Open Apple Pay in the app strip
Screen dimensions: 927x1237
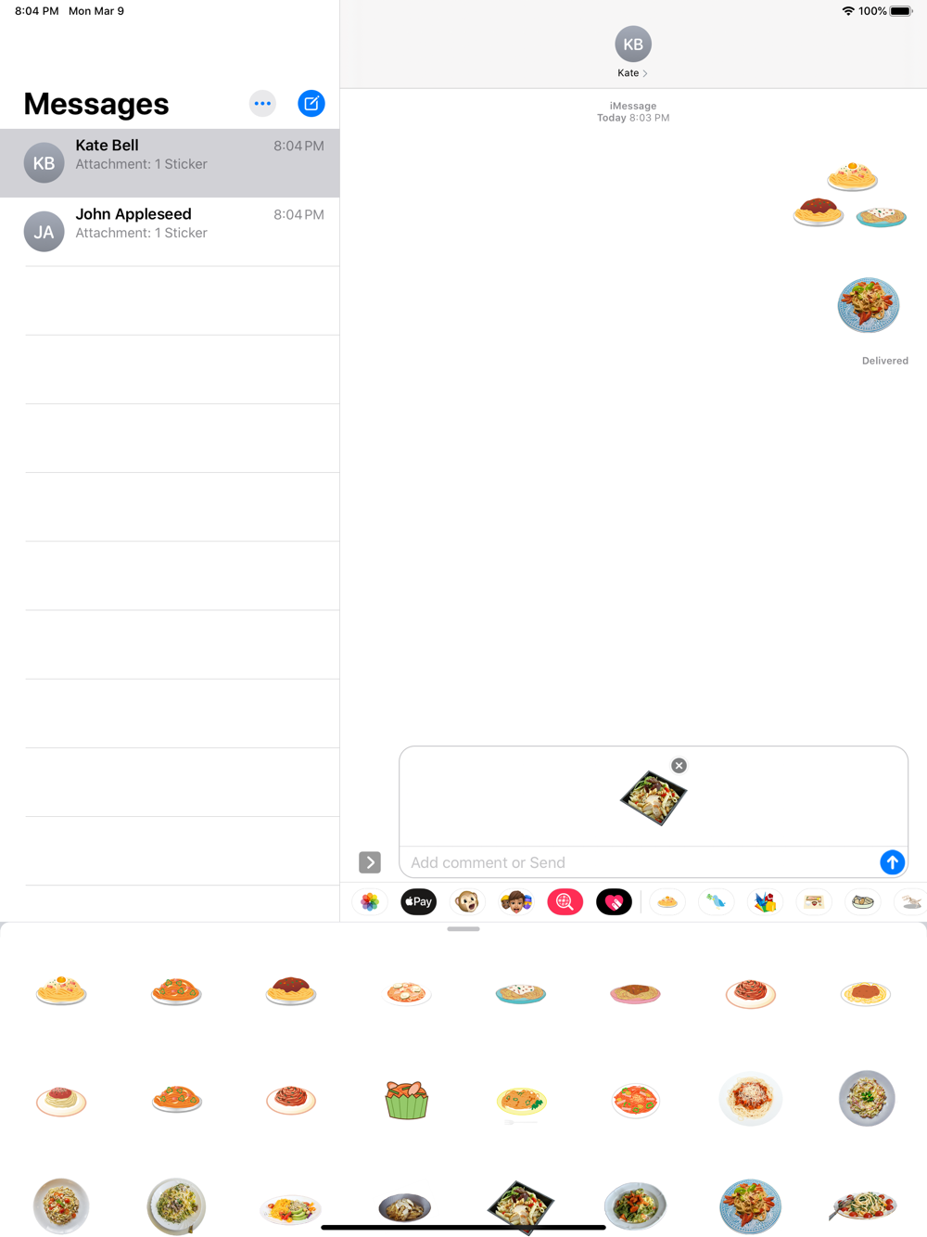point(418,902)
